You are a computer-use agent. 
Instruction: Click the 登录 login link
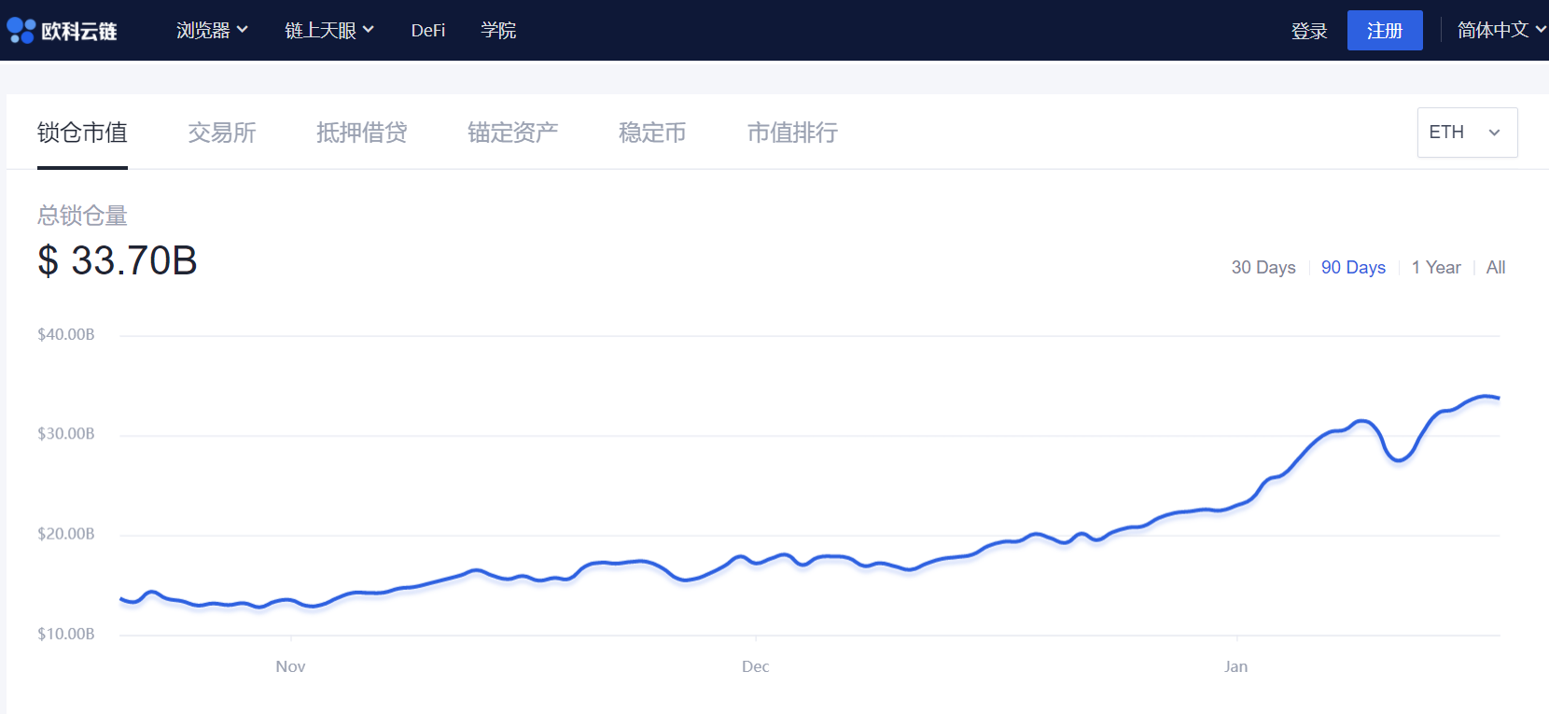(1308, 31)
